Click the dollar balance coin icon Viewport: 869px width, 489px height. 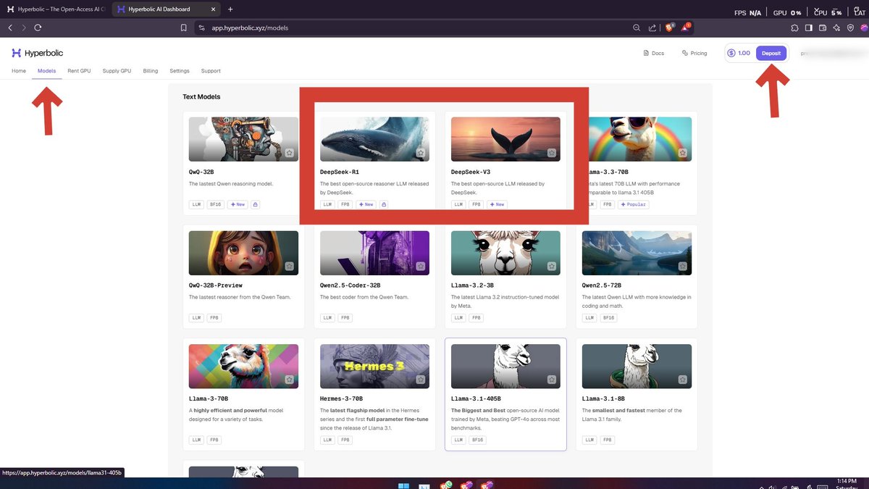[731, 53]
